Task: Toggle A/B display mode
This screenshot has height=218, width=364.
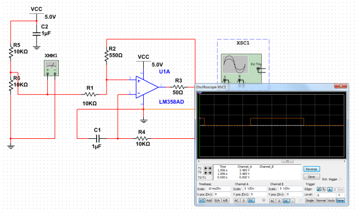Action: click(225, 200)
